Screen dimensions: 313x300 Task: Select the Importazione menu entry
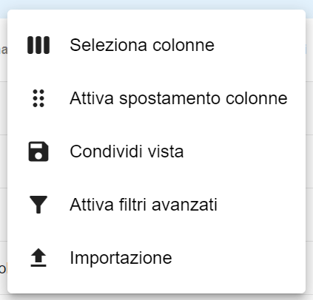click(156, 258)
